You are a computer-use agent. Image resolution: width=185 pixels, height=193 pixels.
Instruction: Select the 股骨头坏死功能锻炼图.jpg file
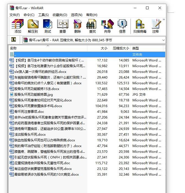pyautogui.click(x=33, y=94)
